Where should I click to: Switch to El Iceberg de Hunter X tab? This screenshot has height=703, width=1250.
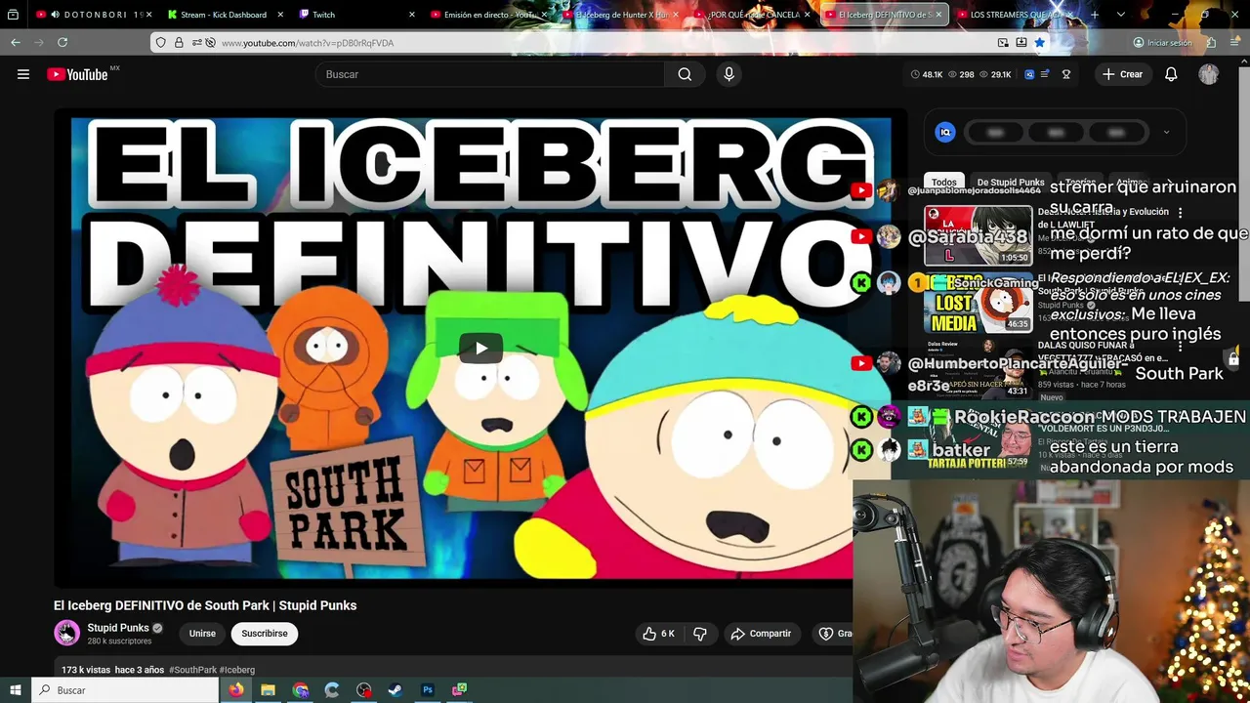pyautogui.click(x=620, y=15)
